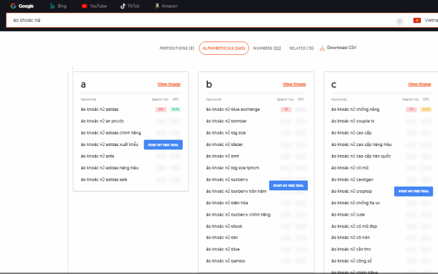The width and height of the screenshot is (438, 274).
Task: Click the 260 search volume badge for adidas
Action: (161, 110)
